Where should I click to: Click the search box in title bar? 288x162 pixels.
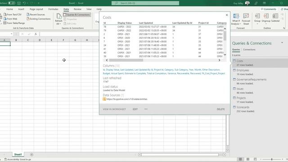[x=145, y=3]
